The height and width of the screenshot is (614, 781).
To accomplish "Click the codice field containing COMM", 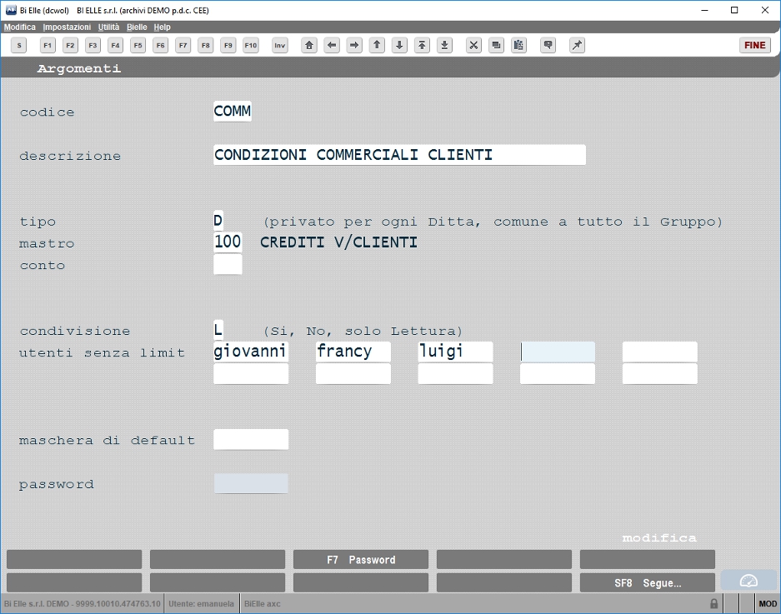I will point(232,111).
